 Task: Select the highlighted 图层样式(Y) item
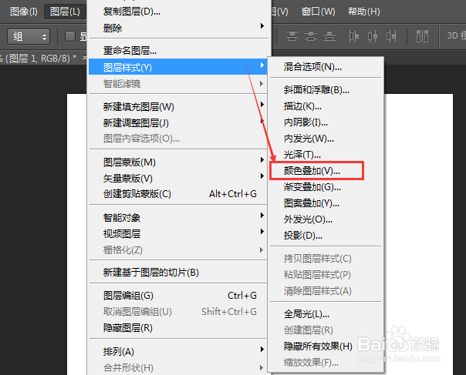point(178,67)
